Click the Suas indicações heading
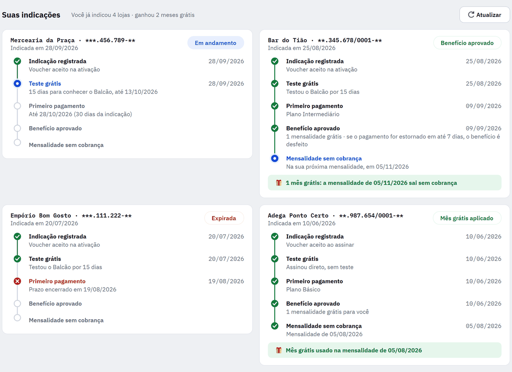512x372 pixels. coord(31,15)
